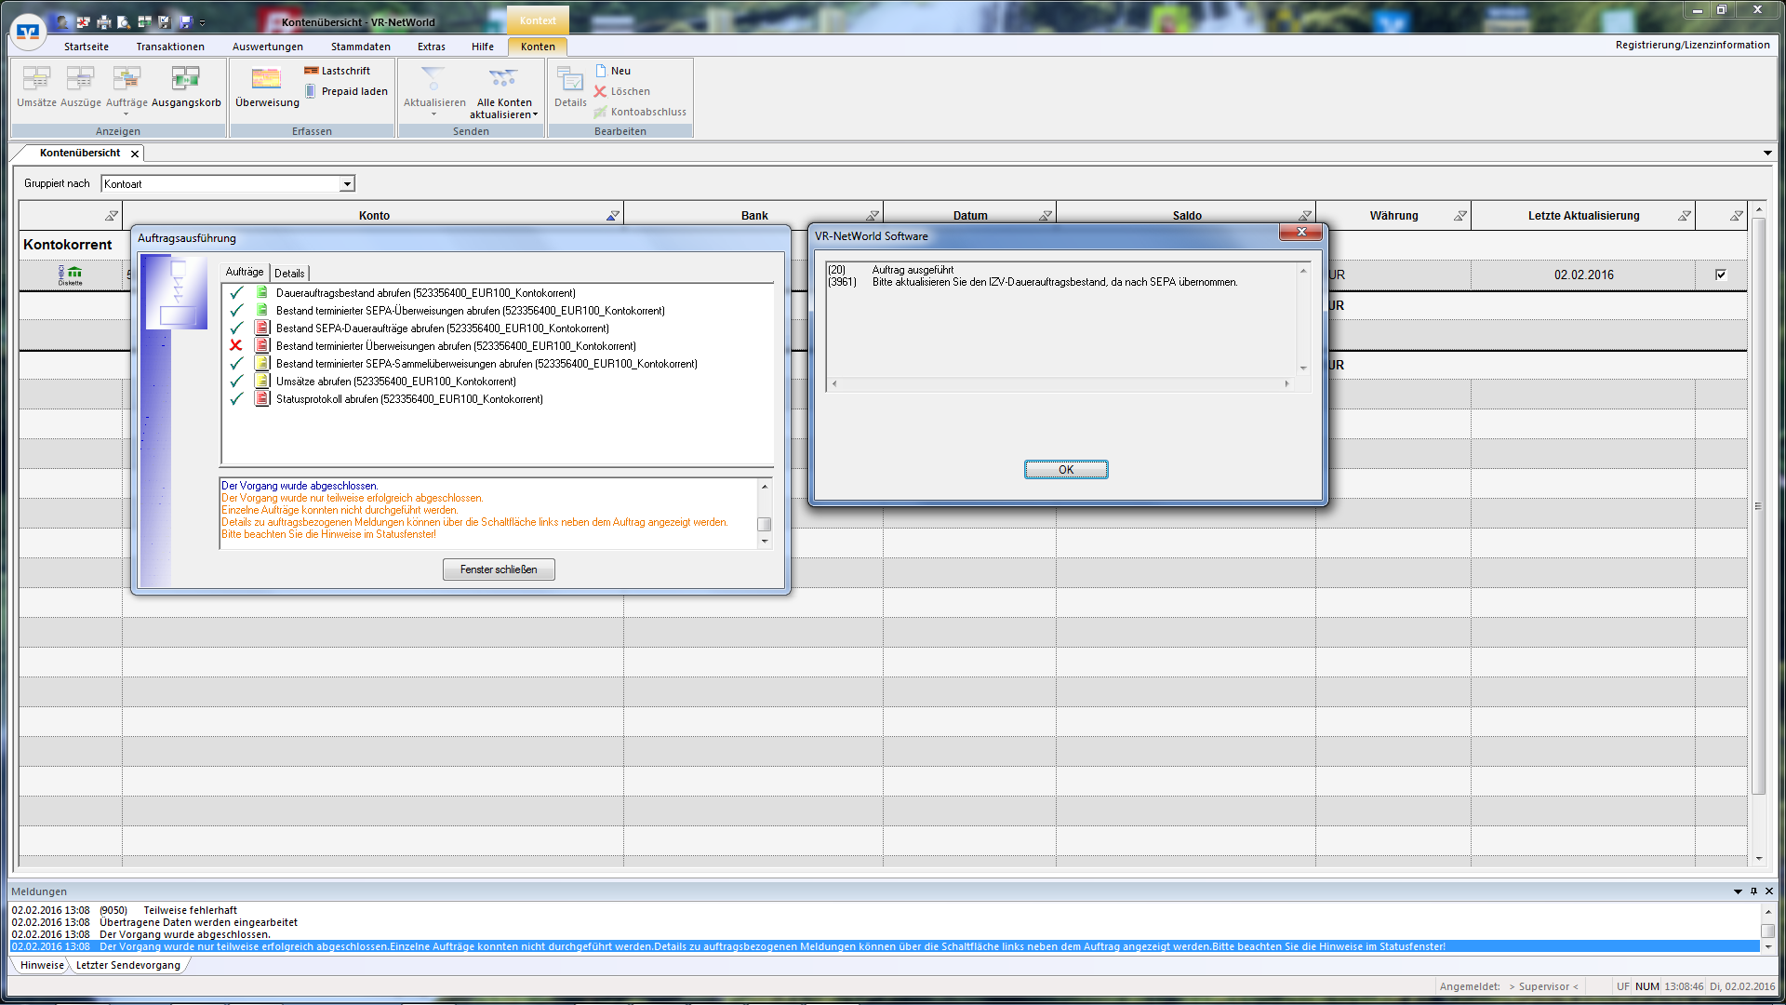Click the Kontokorrent group header

point(68,245)
